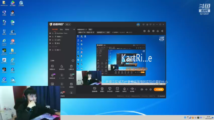Switch to the second scene tab
Screen dimensions: 214x120
pos(61,29)
